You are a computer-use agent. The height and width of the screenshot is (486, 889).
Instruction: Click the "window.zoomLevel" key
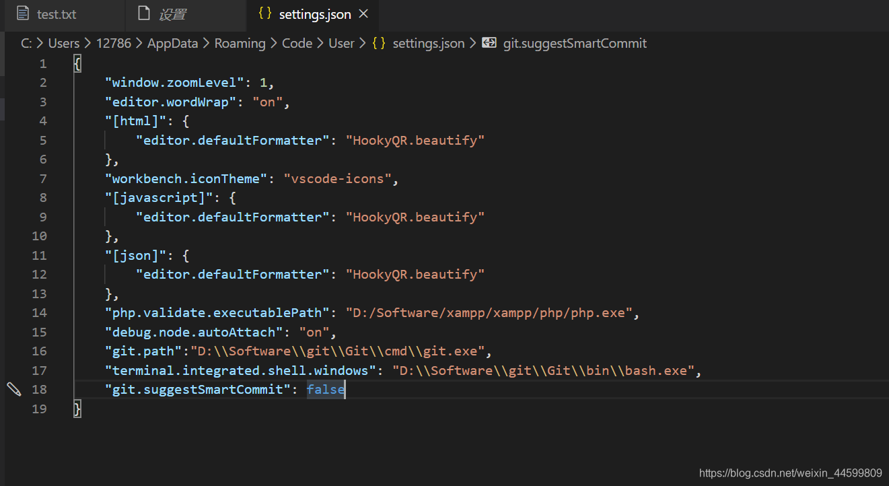(x=174, y=83)
